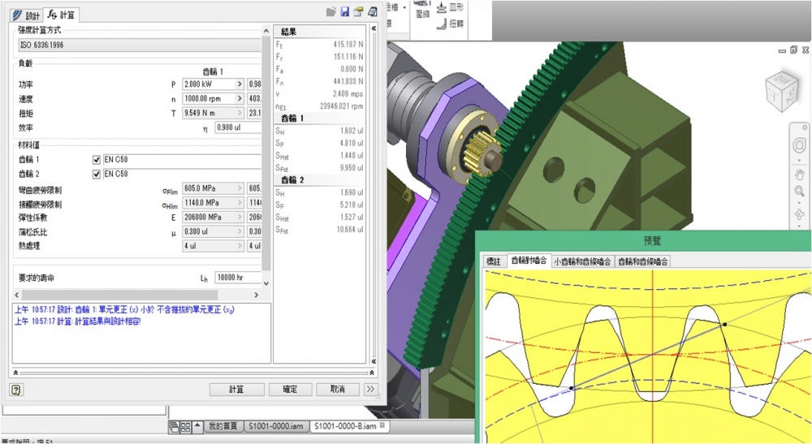Image resolution: width=812 pixels, height=444 pixels.
Task: Open the results report icon in dialog toolbar
Action: [x=373, y=11]
